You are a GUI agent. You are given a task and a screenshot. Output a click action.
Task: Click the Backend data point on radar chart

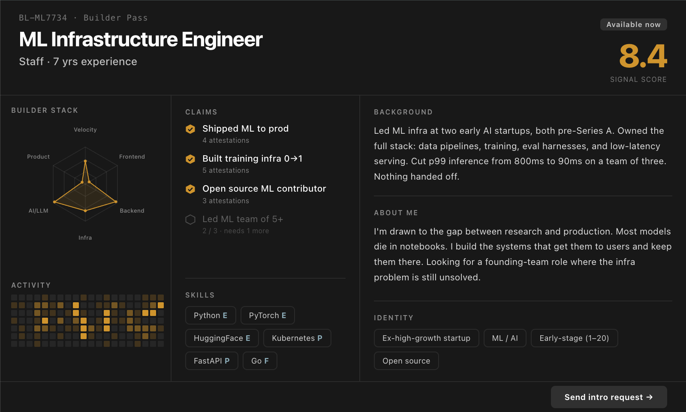116,202
